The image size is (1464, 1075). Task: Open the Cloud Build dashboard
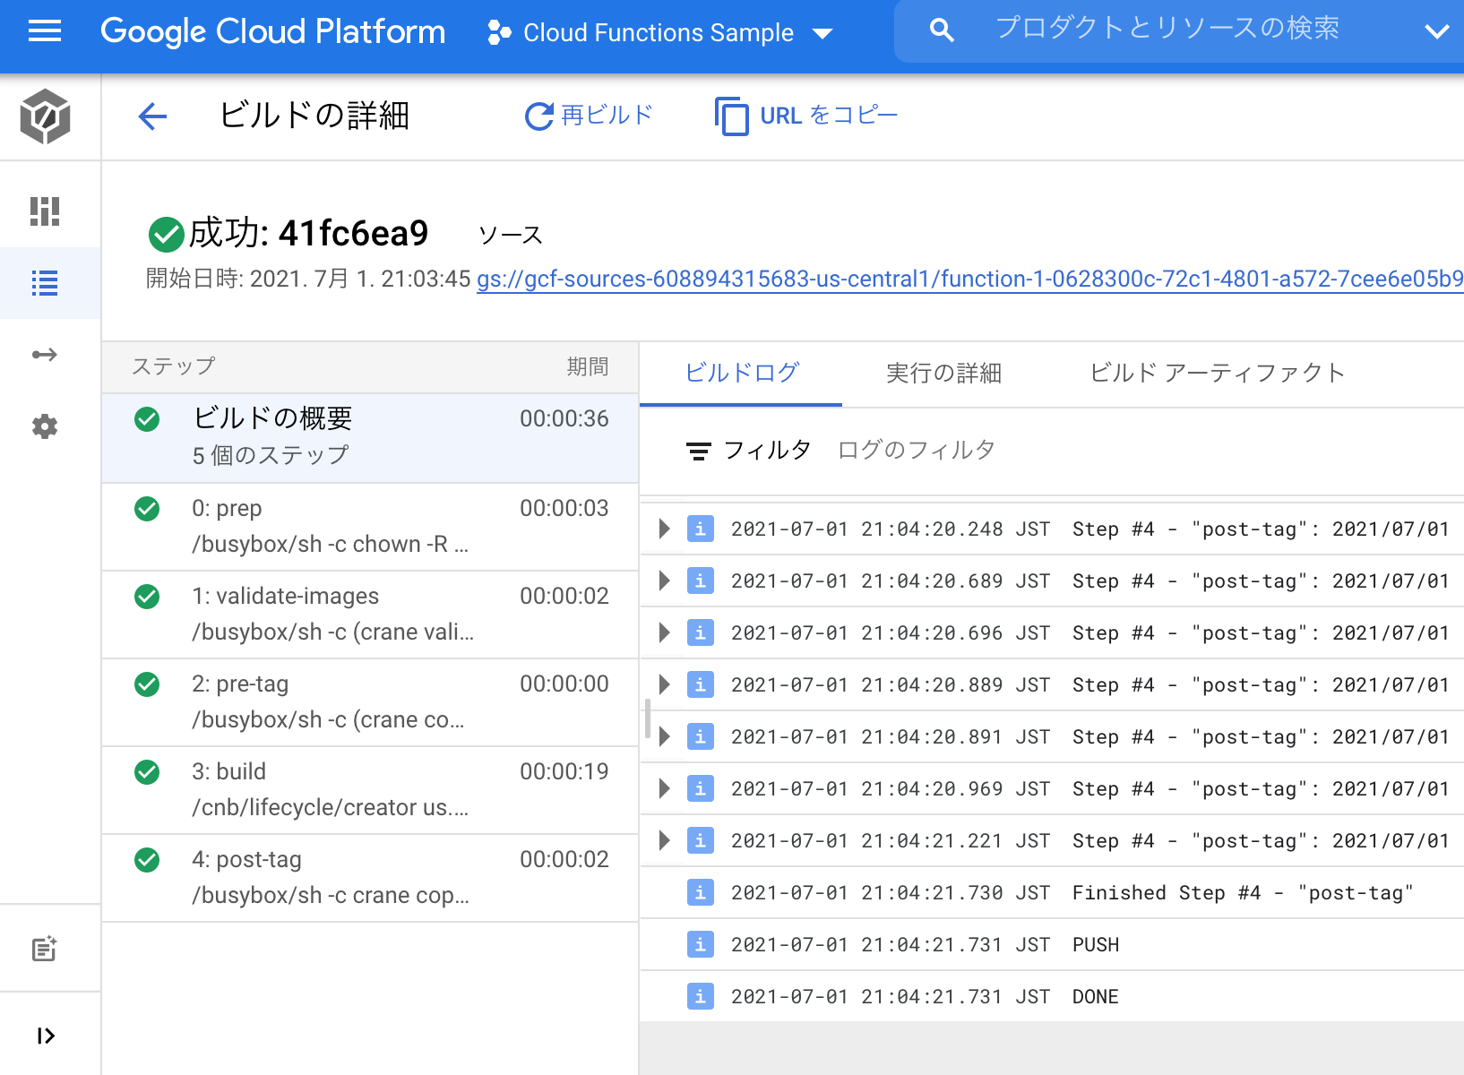point(44,208)
